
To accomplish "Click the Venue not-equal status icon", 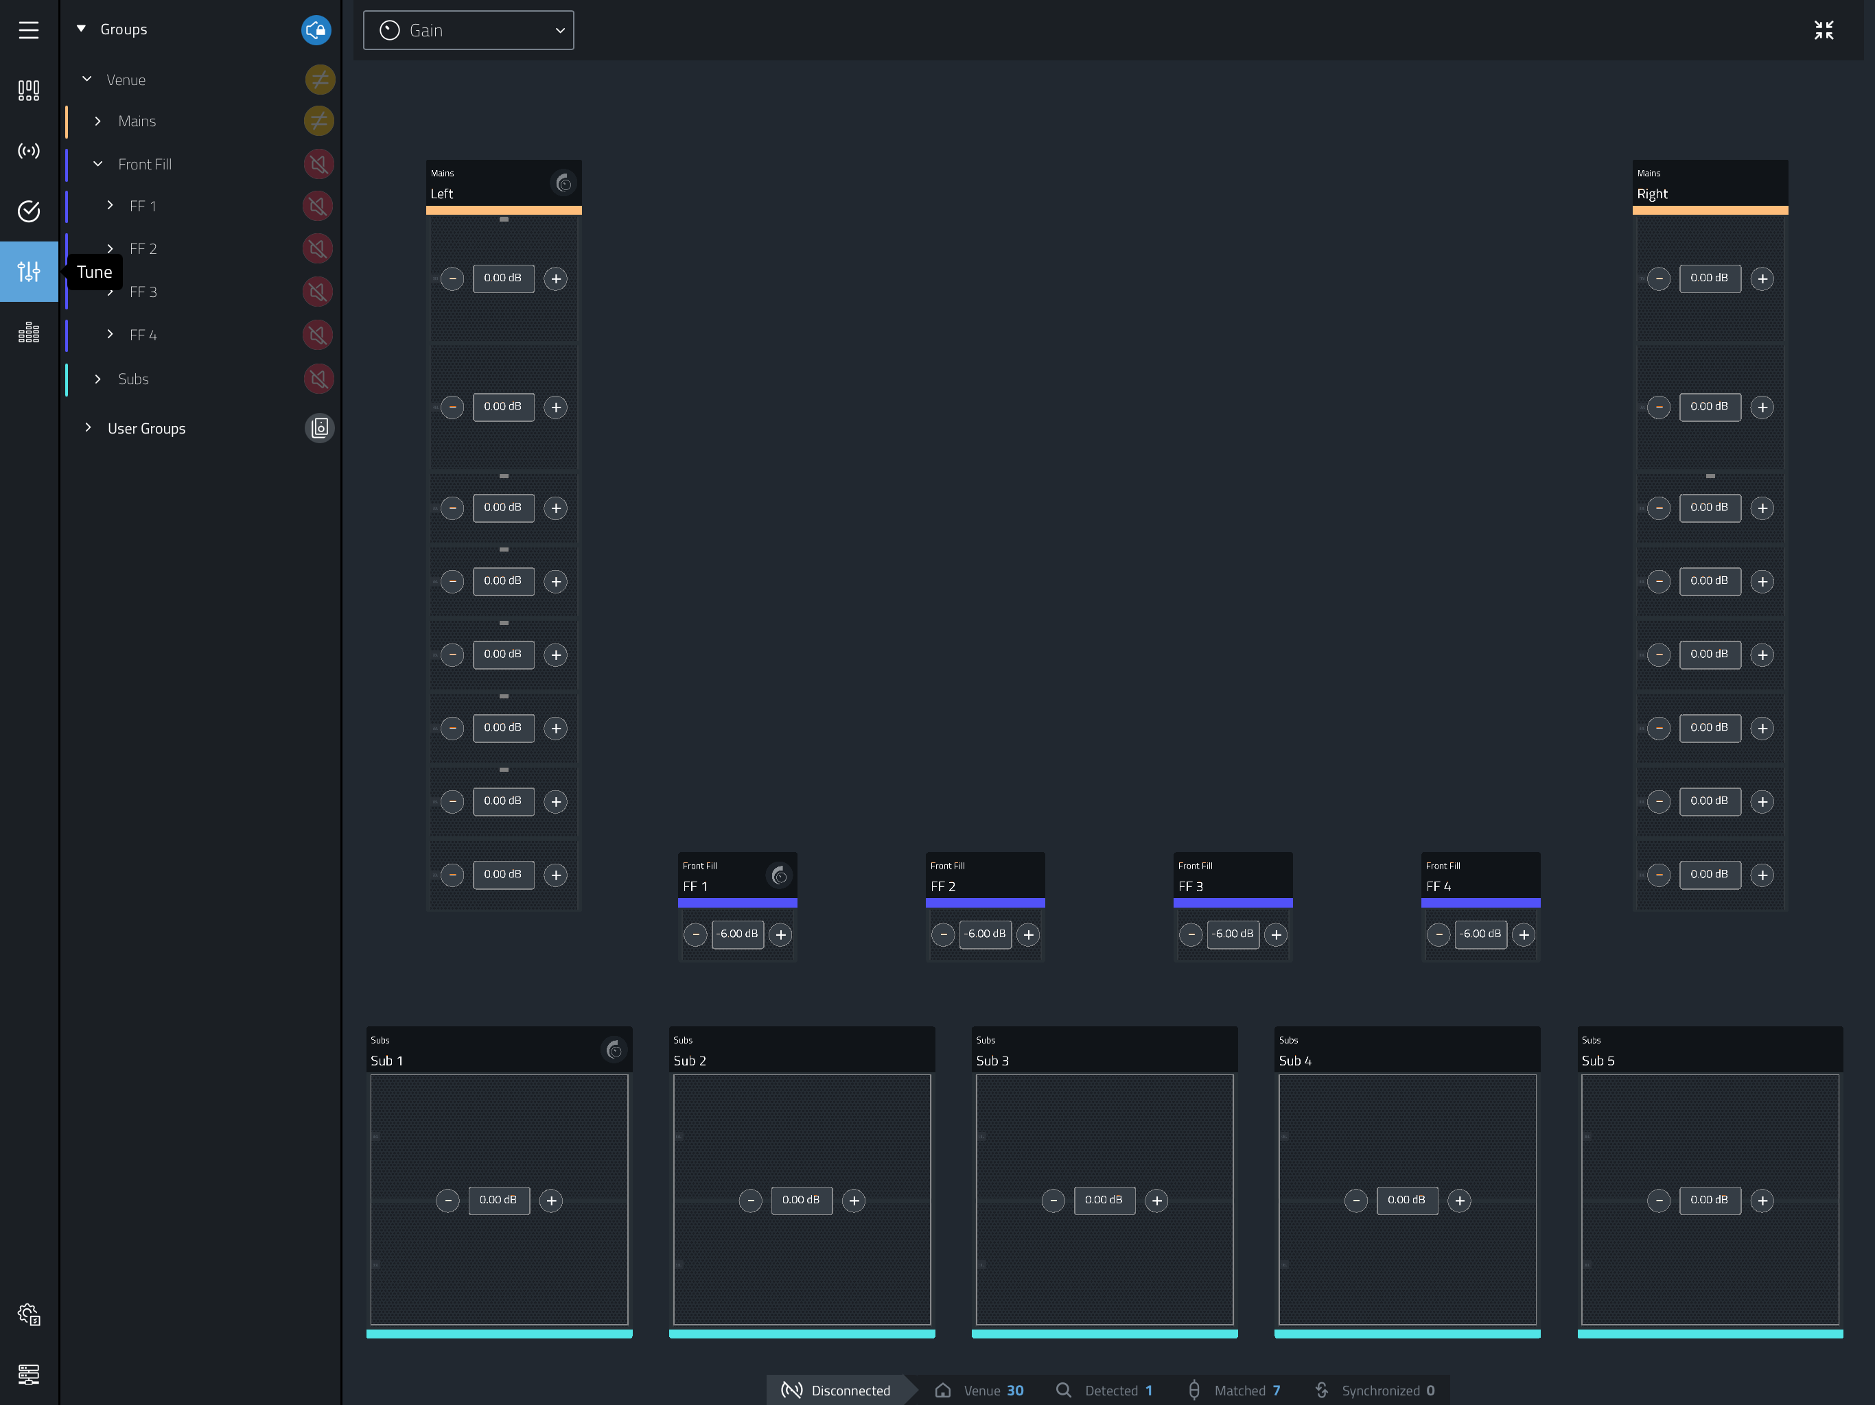I will pyautogui.click(x=320, y=80).
